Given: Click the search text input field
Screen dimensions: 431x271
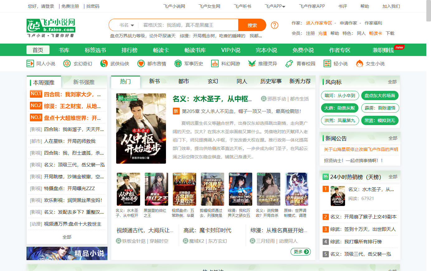Looking at the screenshot, I should coord(188,25).
